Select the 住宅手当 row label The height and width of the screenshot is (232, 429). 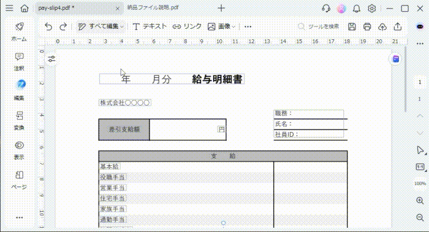click(x=112, y=198)
